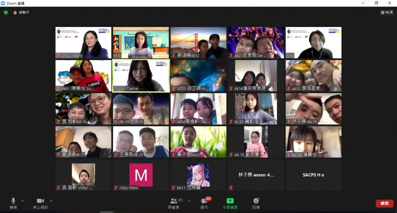Select the CityU-Mimi tile with letter M
This screenshot has height=213, width=397.
point(141,175)
